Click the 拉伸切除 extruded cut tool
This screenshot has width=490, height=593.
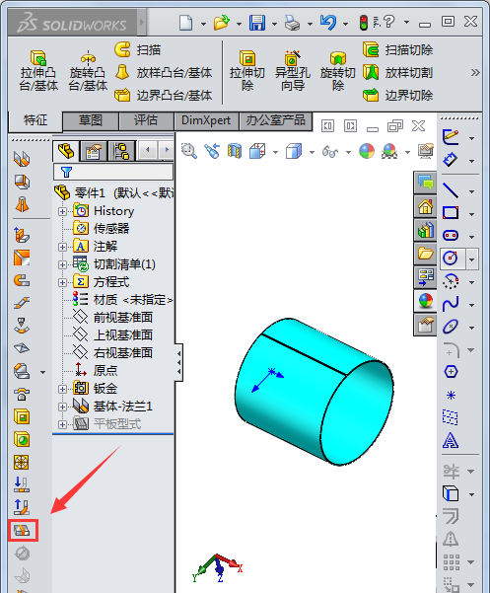pos(247,71)
